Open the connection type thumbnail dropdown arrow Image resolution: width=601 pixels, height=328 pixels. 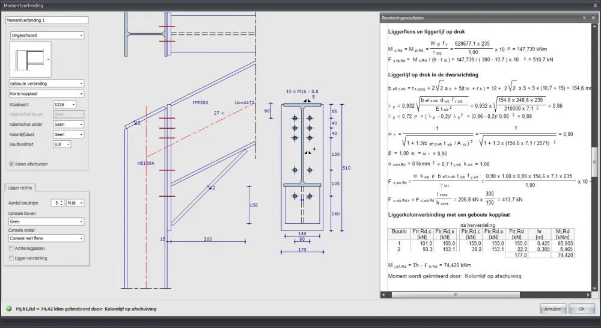point(48,60)
